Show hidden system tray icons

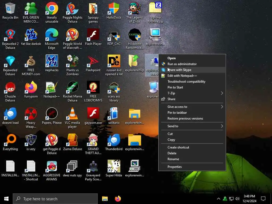click(219, 199)
